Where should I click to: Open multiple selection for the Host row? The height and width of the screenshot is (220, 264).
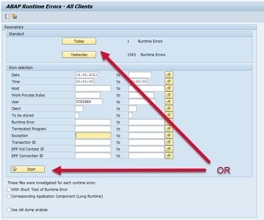click(x=169, y=88)
